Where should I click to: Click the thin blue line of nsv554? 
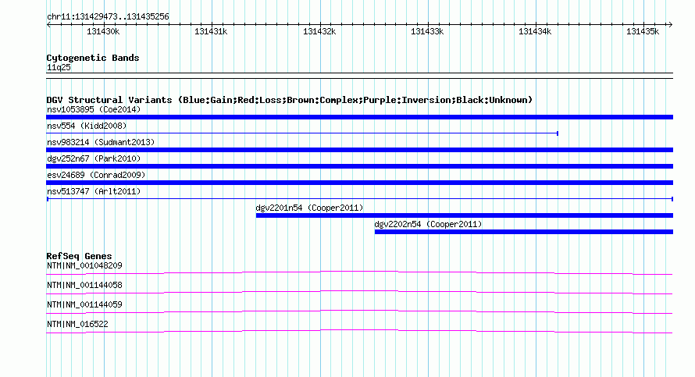click(x=302, y=133)
